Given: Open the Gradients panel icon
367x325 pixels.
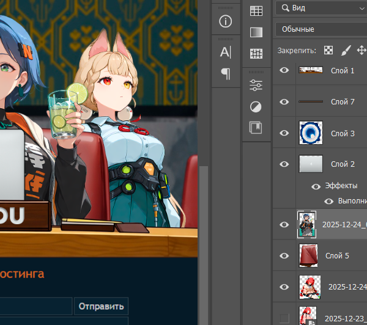Looking at the screenshot, I should pyautogui.click(x=256, y=32).
